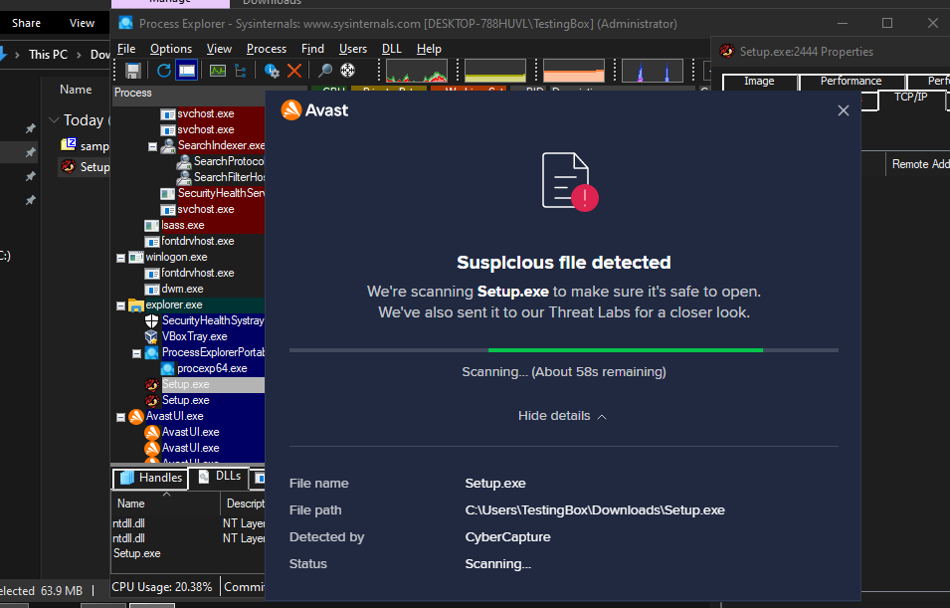Open the Share tab in File Explorer ribbon
Image resolution: width=950 pixels, height=608 pixels.
(26, 23)
